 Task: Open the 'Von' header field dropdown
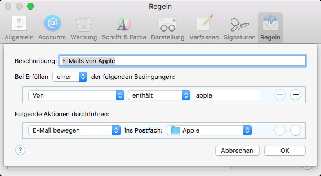pos(76,95)
